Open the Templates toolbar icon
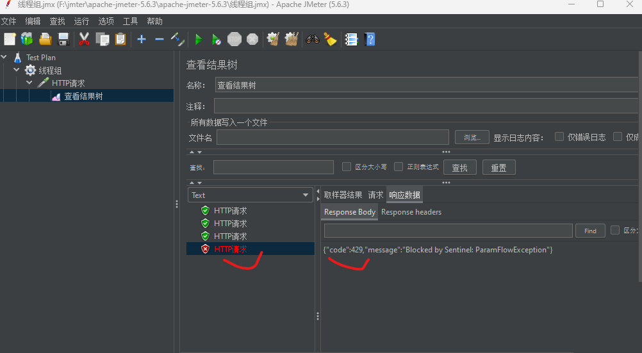The width and height of the screenshot is (642, 353). coord(27,39)
